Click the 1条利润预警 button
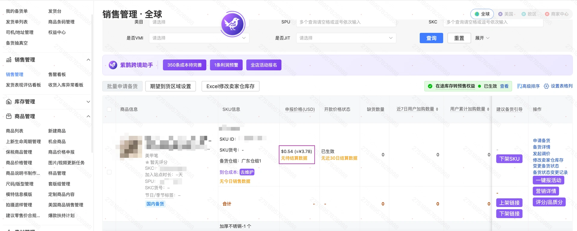 click(x=226, y=65)
